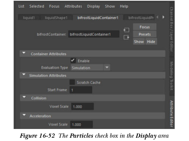Switch to the liquidShape1 tab
Screen dimensions: 189x141
coord(58,18)
